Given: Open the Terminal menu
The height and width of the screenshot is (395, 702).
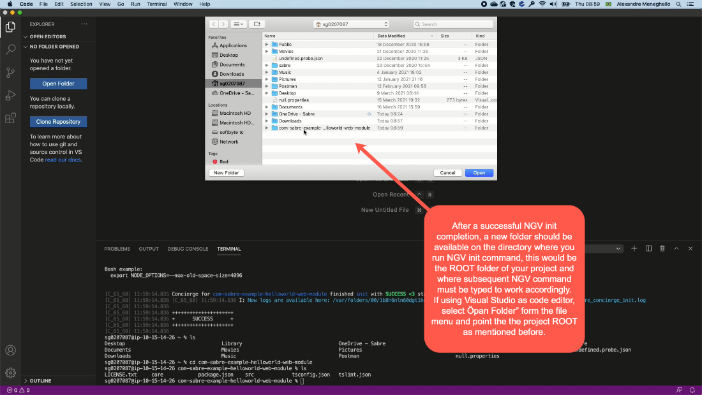Looking at the screenshot, I should pyautogui.click(x=157, y=4).
